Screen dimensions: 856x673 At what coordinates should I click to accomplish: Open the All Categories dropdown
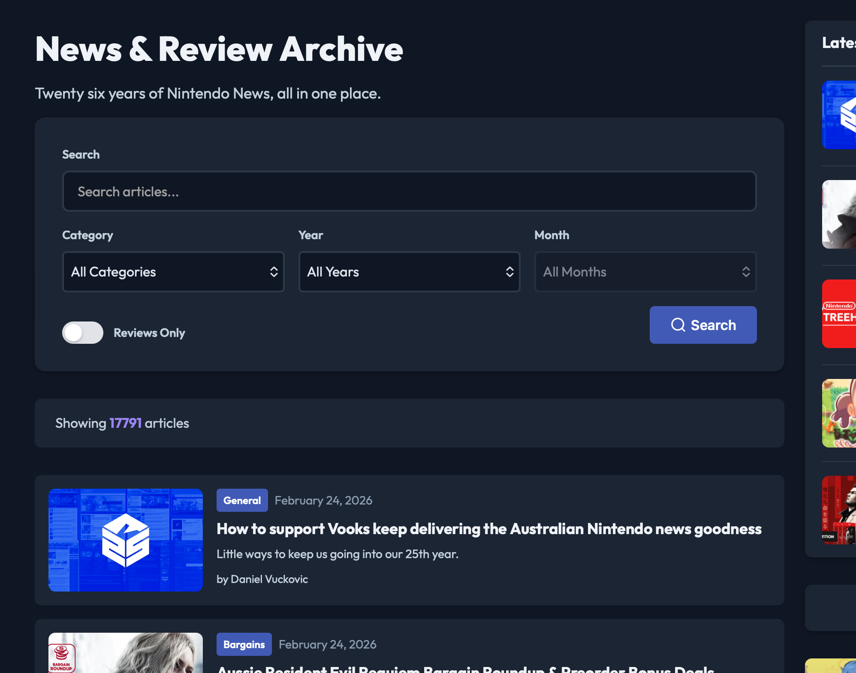[173, 272]
